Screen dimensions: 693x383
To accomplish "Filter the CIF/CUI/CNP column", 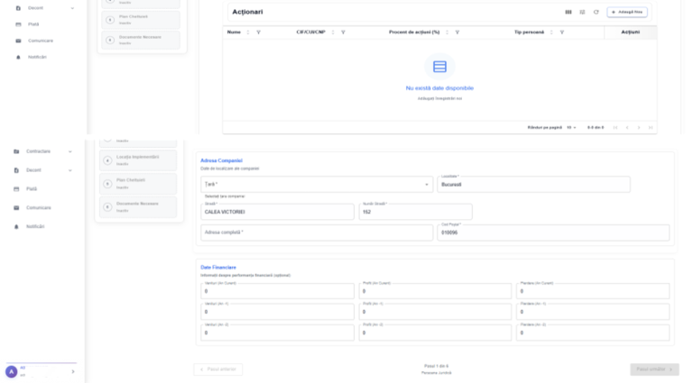I will [x=343, y=32].
